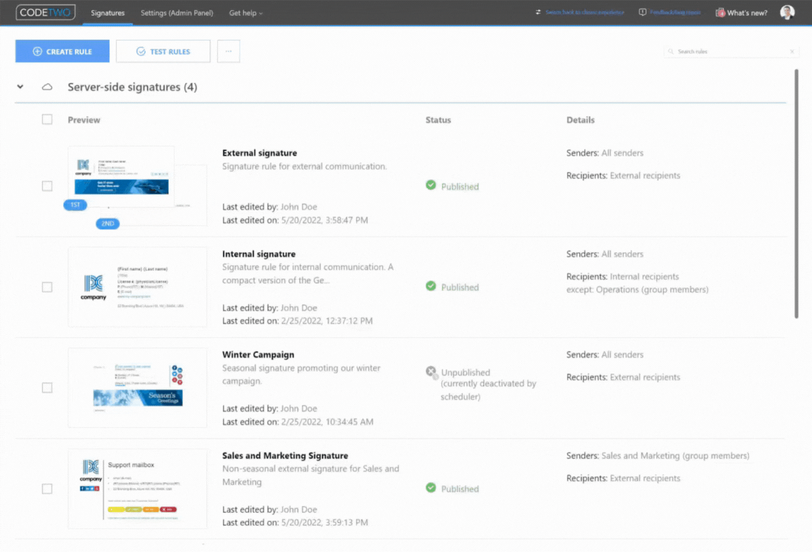Click the External signature title
The width and height of the screenshot is (812, 552).
[x=259, y=153]
